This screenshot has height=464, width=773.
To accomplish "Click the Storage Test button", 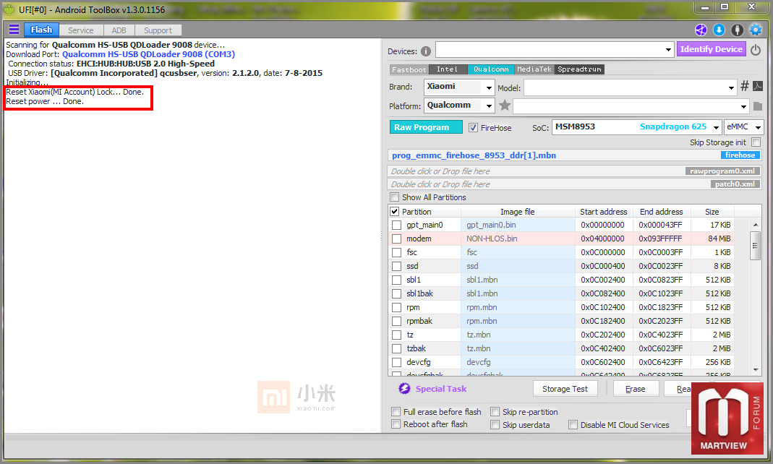I will pos(565,389).
